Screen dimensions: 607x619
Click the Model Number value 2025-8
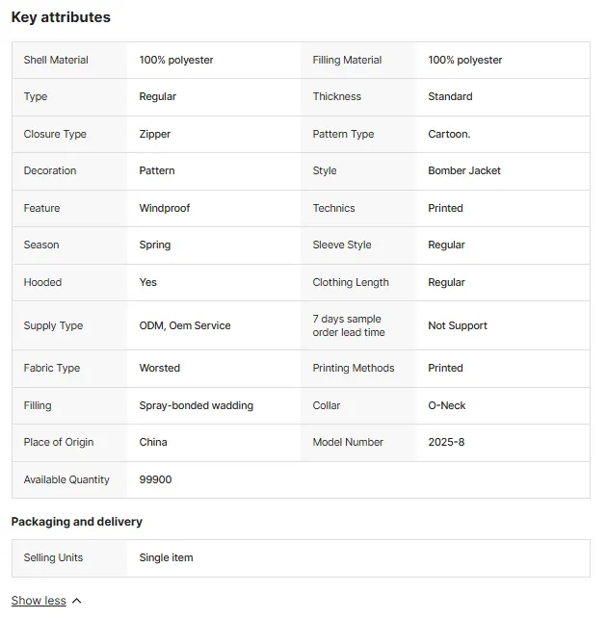point(446,442)
